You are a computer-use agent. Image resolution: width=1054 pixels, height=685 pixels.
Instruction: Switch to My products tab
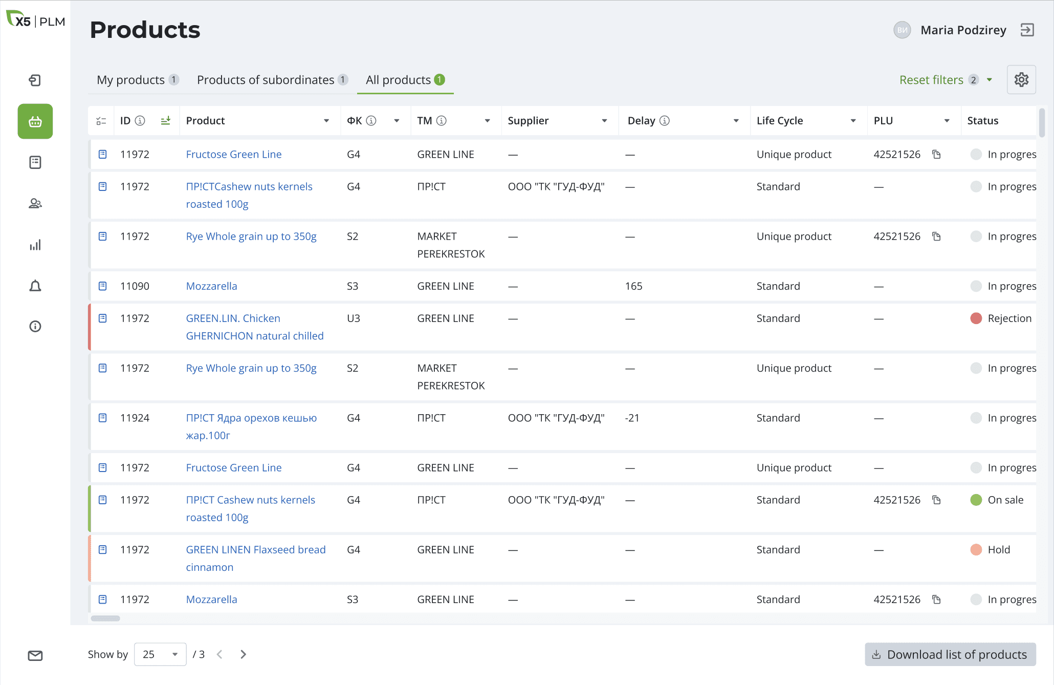click(x=131, y=80)
